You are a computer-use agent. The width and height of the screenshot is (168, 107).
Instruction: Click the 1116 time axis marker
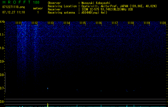tap(99, 23)
